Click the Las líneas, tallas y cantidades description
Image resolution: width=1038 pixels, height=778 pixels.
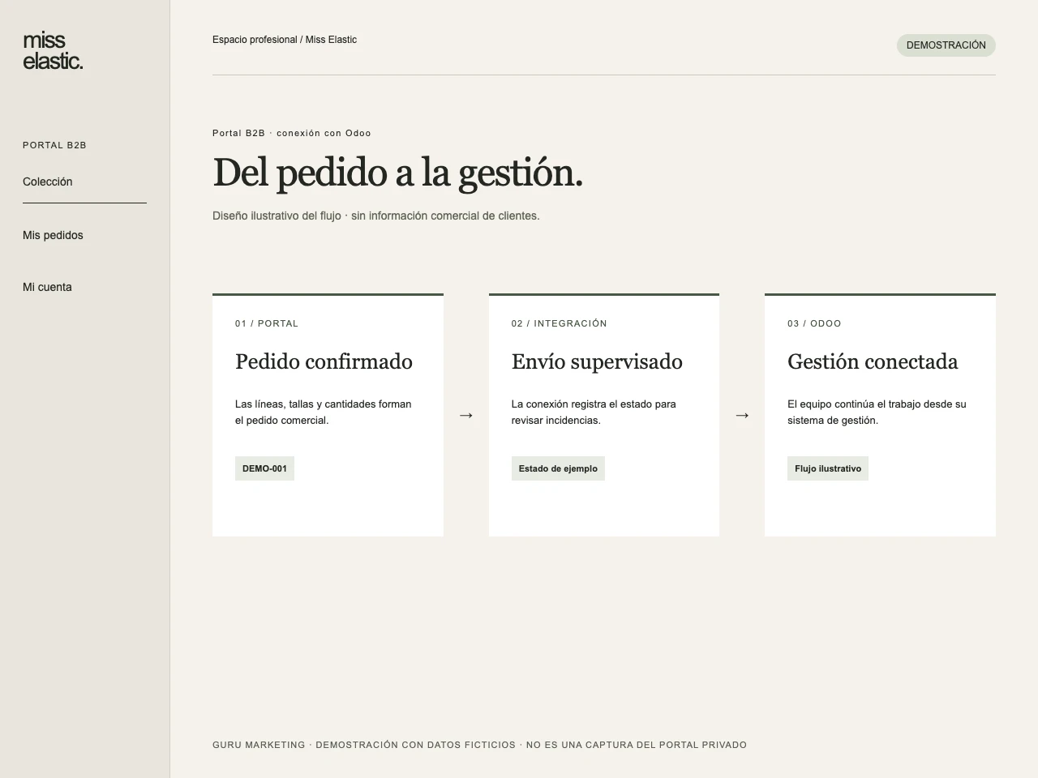(x=324, y=412)
